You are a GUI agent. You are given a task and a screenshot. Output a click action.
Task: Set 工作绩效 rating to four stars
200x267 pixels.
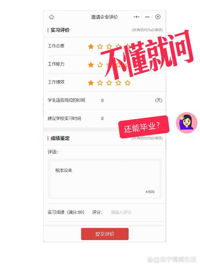click(x=118, y=83)
